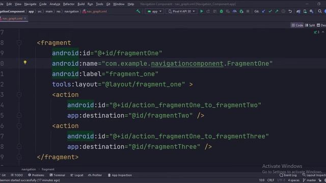Click Git Commit green checkmark
Screen dimensions: 326x183
pyautogui.click(x=270, y=11)
